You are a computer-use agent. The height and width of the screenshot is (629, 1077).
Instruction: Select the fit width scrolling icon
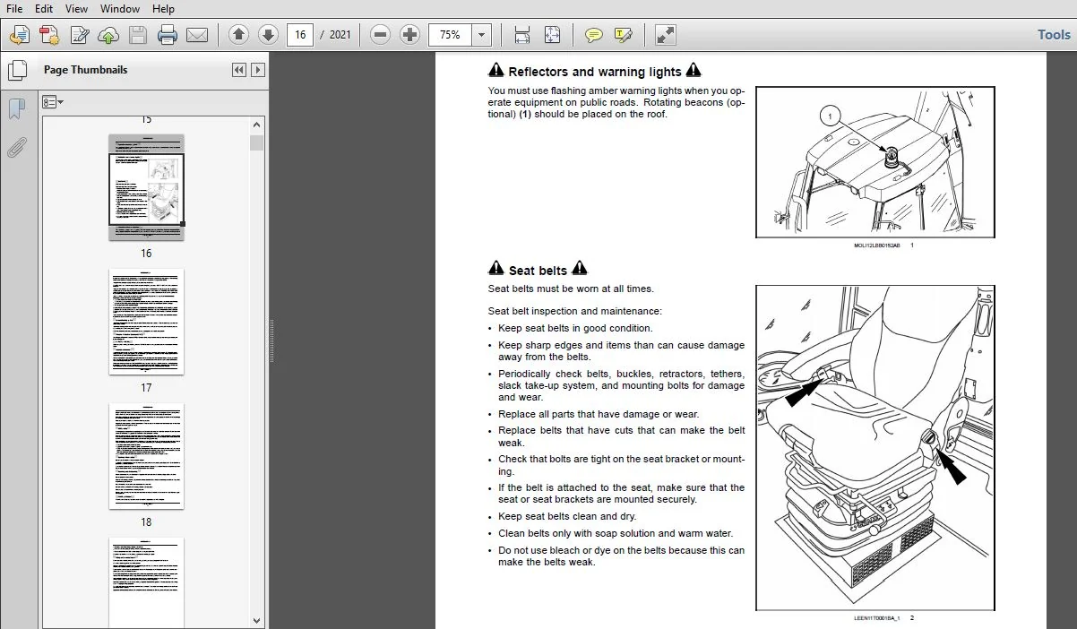522,35
